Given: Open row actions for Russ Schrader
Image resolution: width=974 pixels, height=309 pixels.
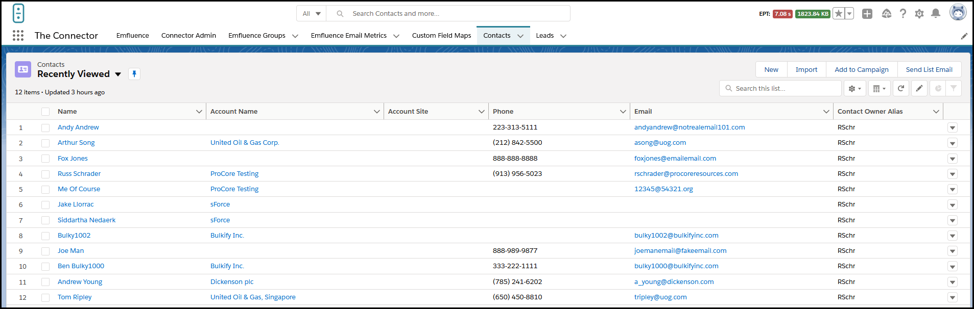Looking at the screenshot, I should coord(953,174).
